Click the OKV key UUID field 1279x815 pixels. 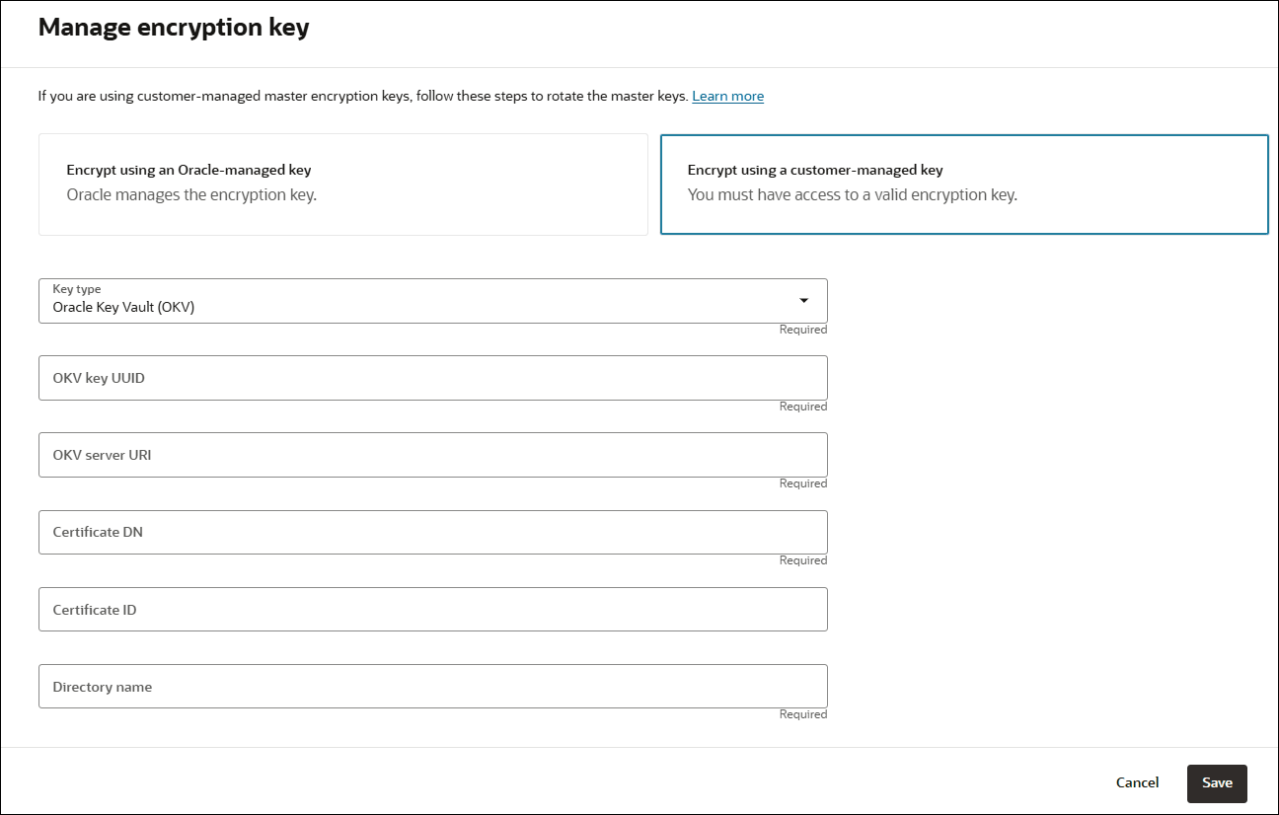[x=432, y=378]
